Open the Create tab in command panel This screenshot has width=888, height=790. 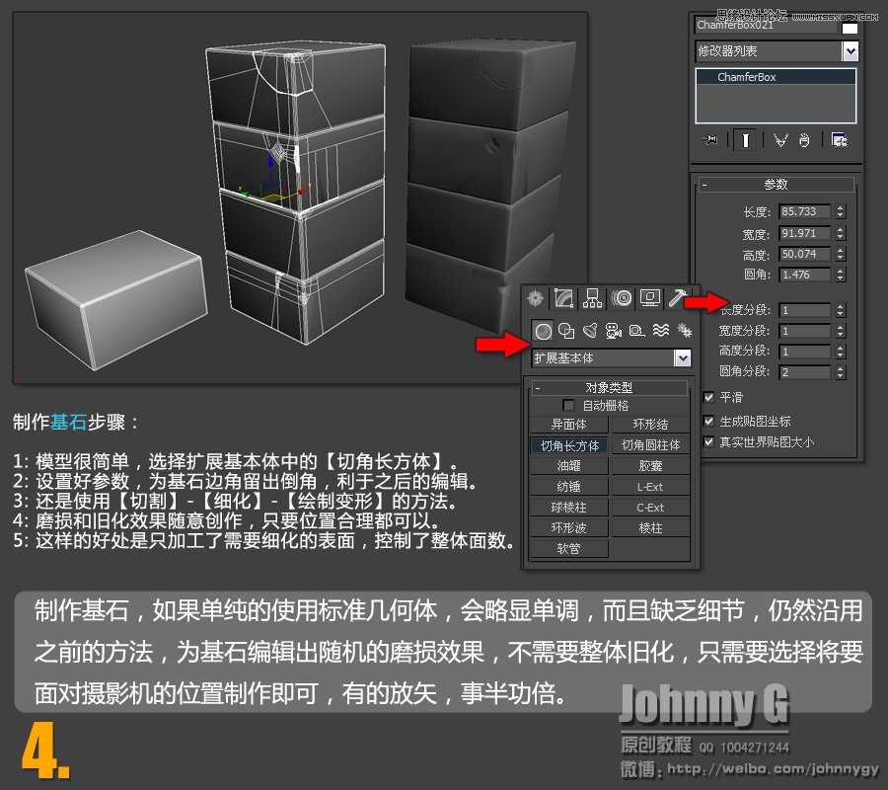tap(535, 298)
